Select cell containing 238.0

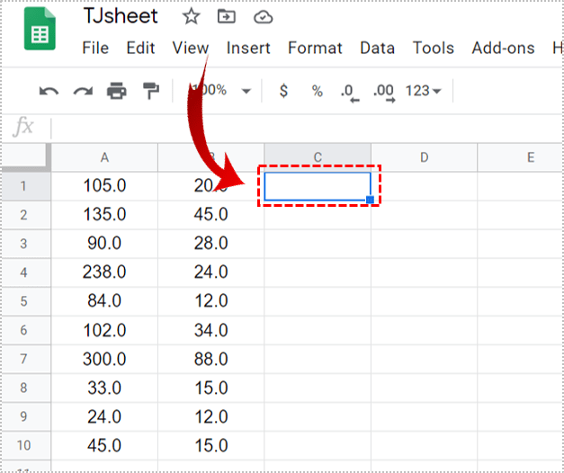tap(104, 272)
